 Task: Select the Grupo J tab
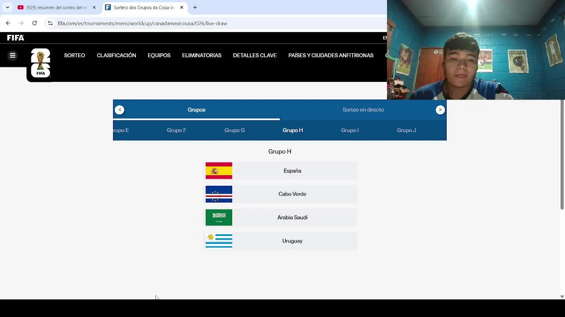pos(407,130)
